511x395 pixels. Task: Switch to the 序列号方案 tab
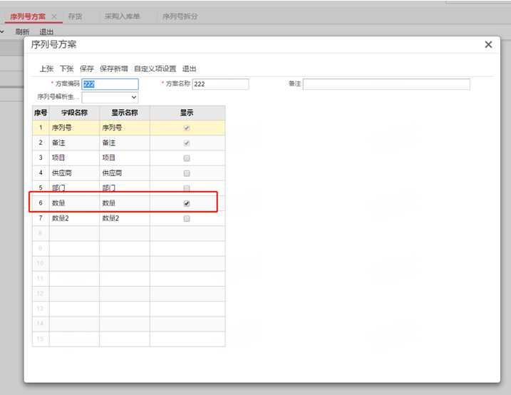(x=28, y=16)
